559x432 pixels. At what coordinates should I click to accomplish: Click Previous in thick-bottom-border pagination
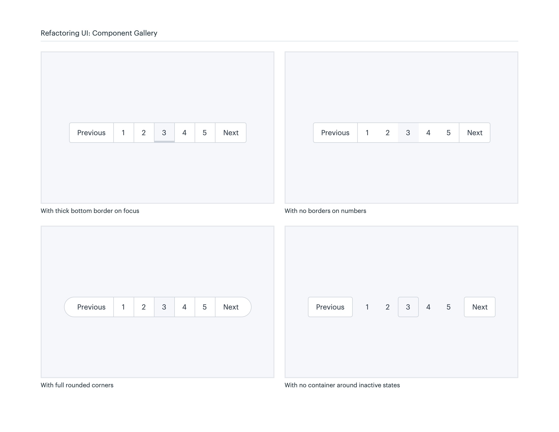pyautogui.click(x=91, y=133)
